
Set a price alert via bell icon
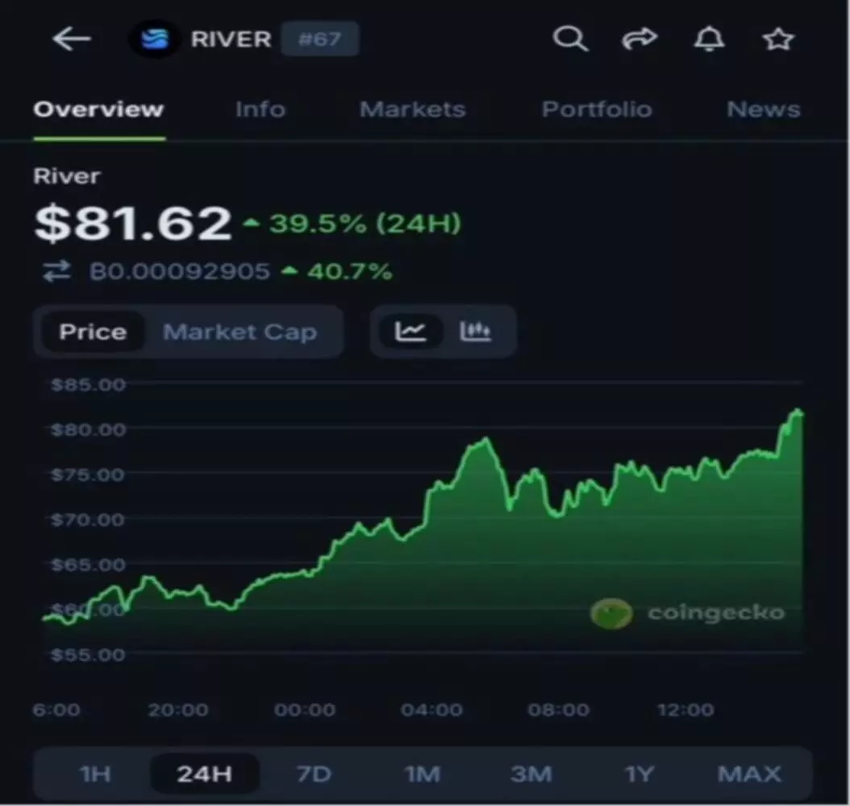(709, 39)
